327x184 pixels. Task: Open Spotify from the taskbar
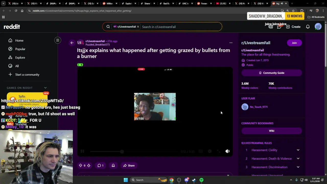coord(201,180)
